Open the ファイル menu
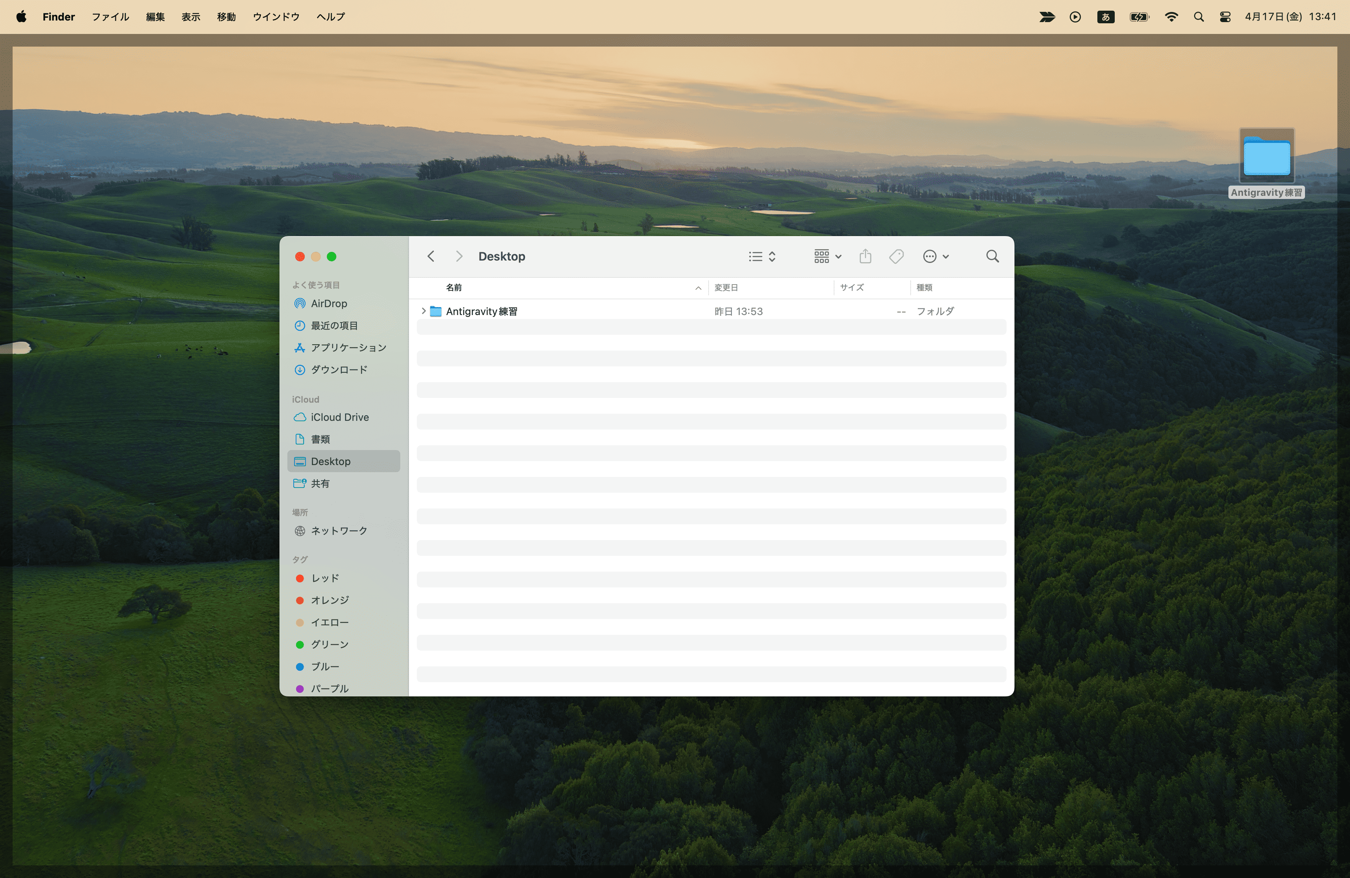This screenshot has height=878, width=1350. [x=110, y=17]
